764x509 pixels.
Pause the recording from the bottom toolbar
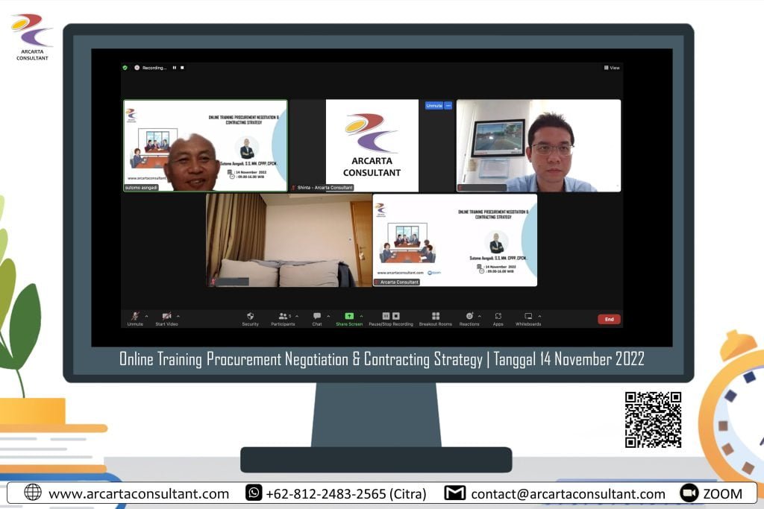pos(386,316)
